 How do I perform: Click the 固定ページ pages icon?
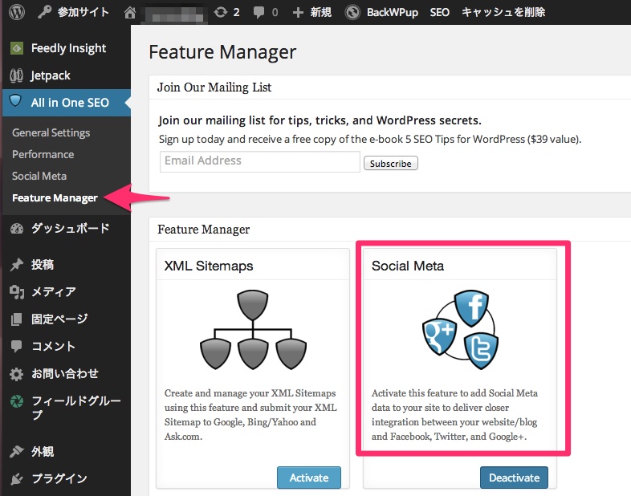17,319
